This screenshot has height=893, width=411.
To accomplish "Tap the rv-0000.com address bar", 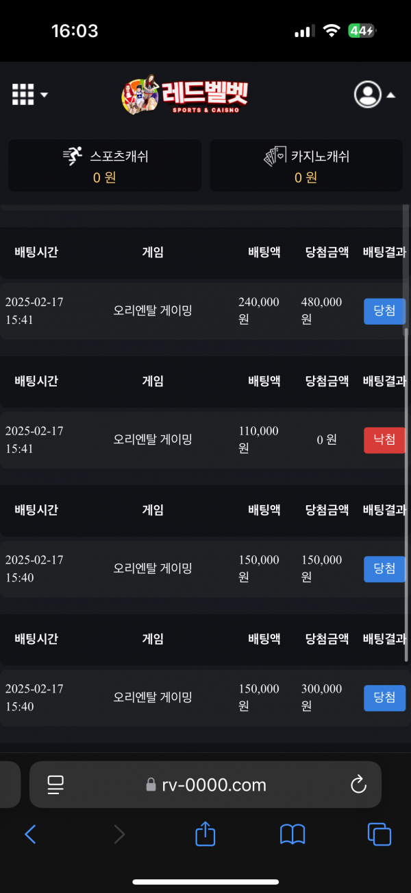I will point(206,785).
